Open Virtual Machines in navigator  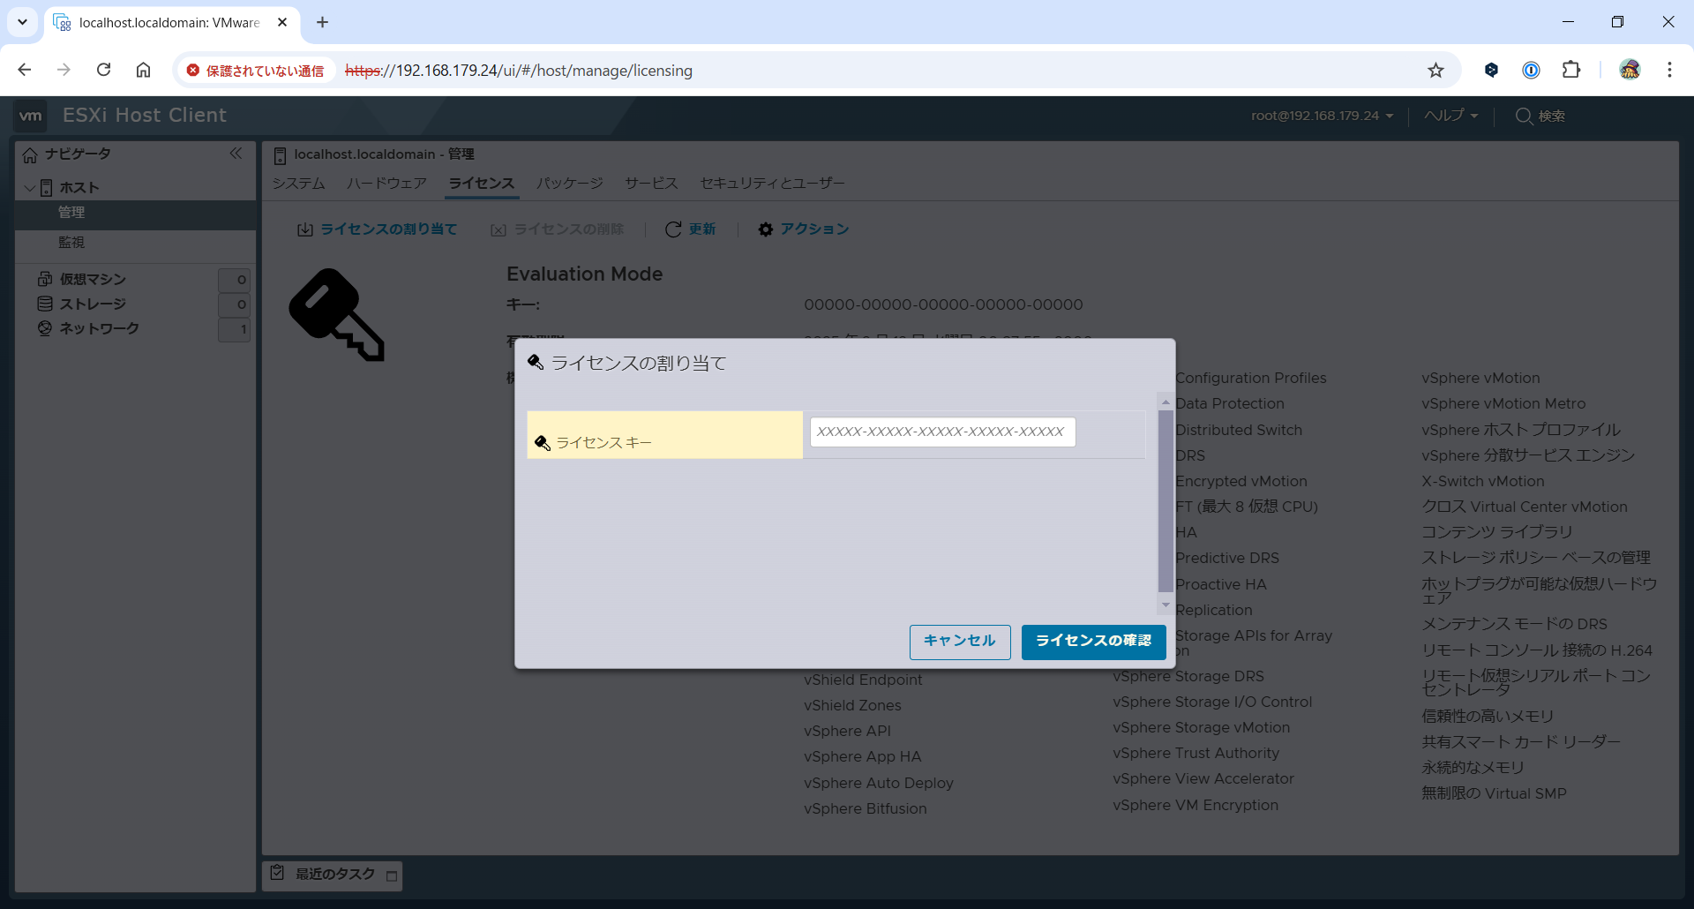coord(93,279)
